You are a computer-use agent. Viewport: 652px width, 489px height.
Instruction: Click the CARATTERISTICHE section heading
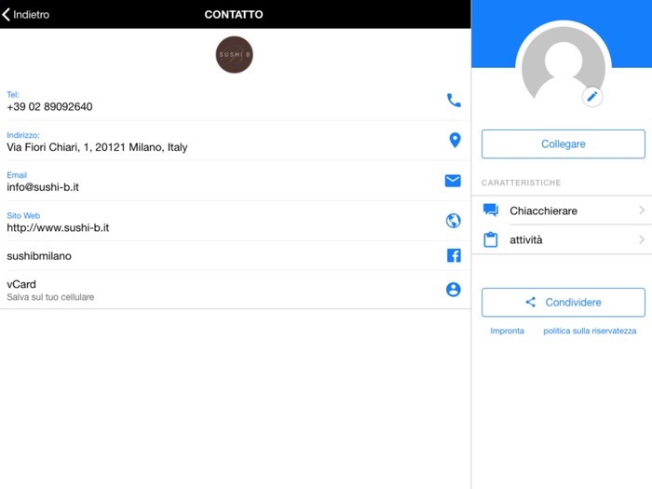[x=521, y=183]
